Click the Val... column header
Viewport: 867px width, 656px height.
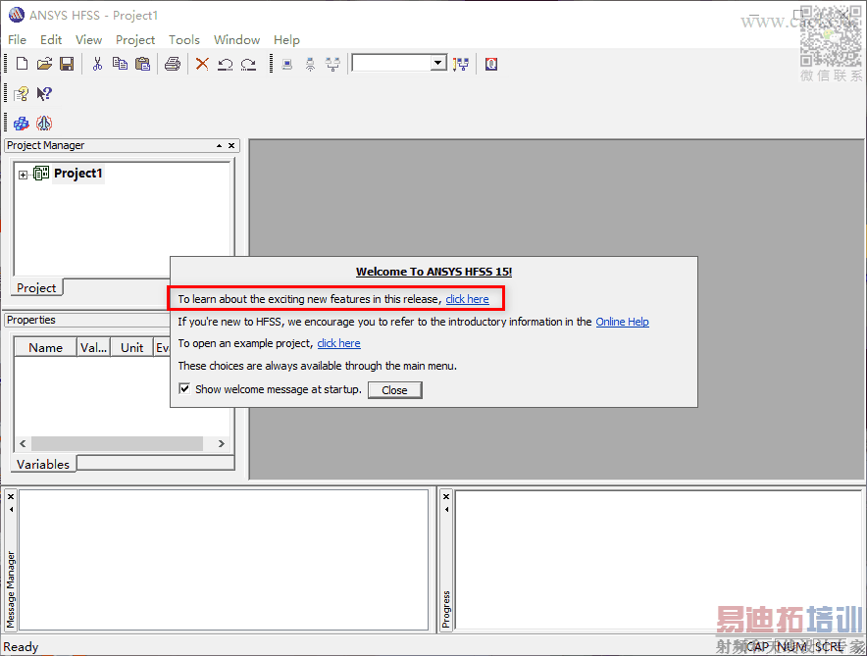[x=93, y=348]
